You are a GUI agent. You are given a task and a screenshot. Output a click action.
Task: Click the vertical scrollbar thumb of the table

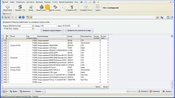172,84
